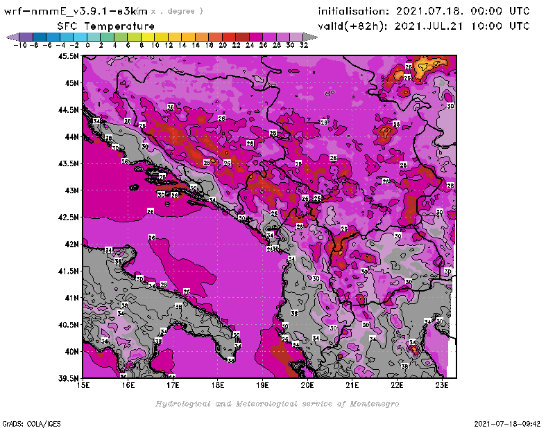This screenshot has width=555, height=428.
Task: Click the 41.5N latitude label
Action: click(68, 271)
